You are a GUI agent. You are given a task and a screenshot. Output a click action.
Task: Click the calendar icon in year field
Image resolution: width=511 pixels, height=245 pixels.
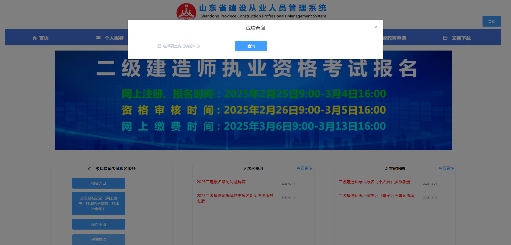(159, 46)
